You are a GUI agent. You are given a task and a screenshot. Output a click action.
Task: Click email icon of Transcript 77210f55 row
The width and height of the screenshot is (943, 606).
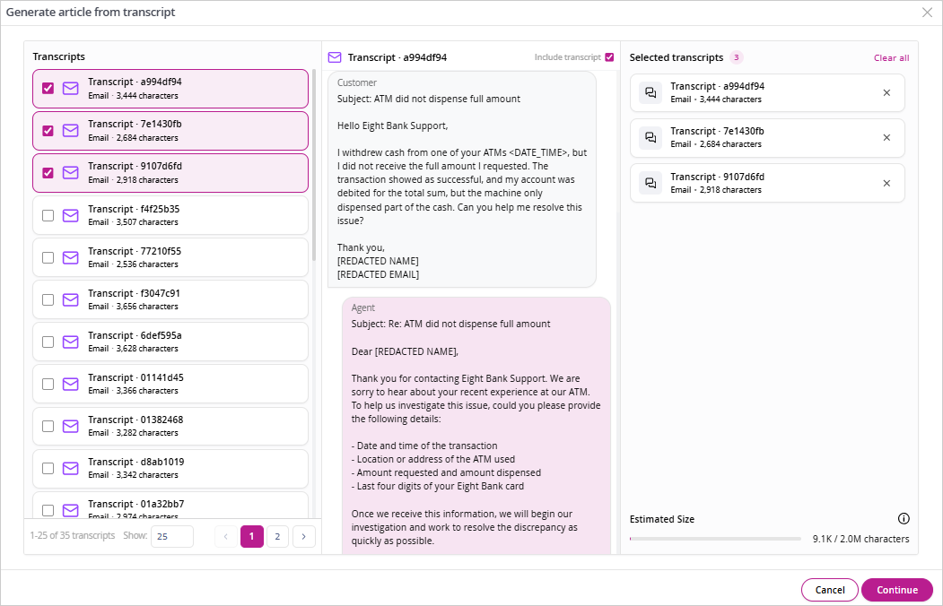70,257
